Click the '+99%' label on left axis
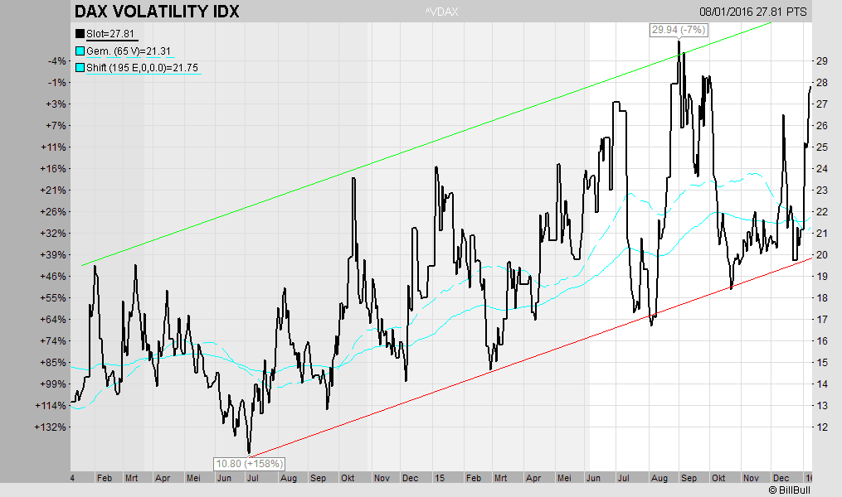842x497 pixels. [x=54, y=384]
